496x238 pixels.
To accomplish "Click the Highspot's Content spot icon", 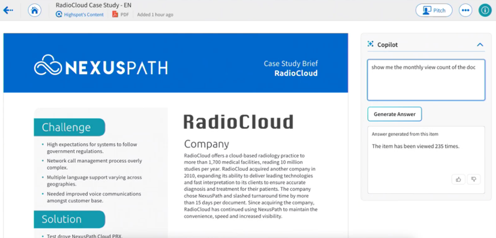I will coord(58,15).
